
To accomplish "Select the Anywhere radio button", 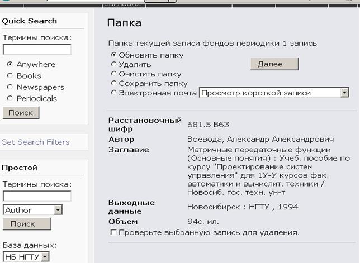I will coord(10,65).
